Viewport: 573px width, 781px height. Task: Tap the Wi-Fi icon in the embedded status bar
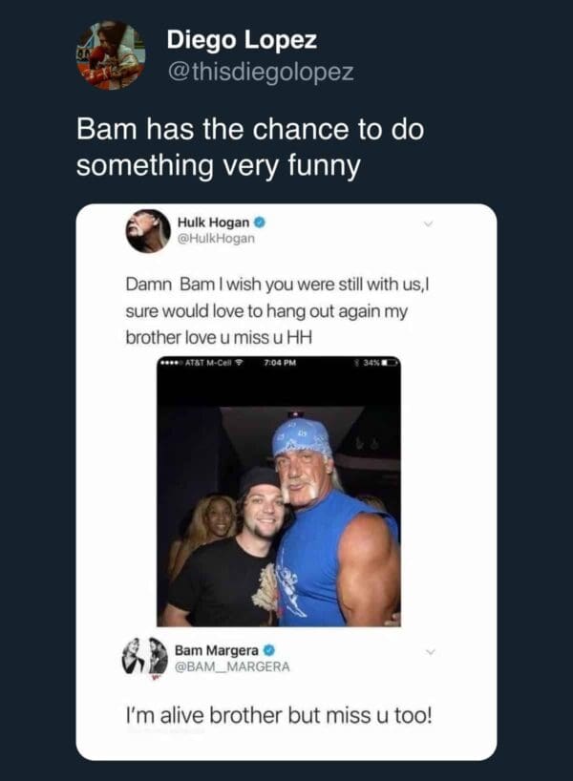pyautogui.click(x=239, y=363)
